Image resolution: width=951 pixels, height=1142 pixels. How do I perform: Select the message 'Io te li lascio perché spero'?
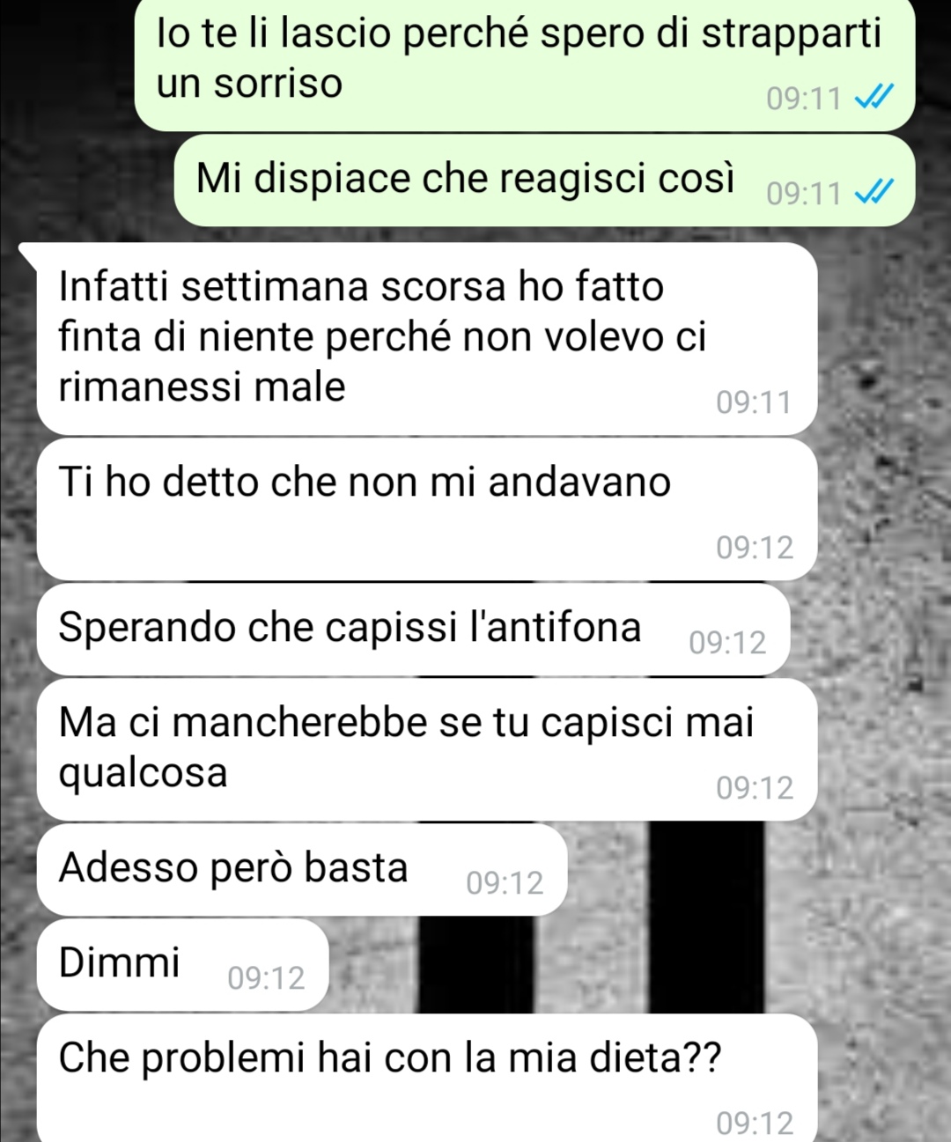pyautogui.click(x=525, y=65)
